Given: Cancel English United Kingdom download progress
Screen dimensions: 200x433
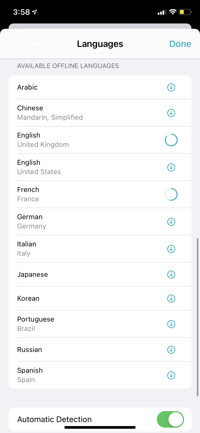Looking at the screenshot, I should 171,140.
